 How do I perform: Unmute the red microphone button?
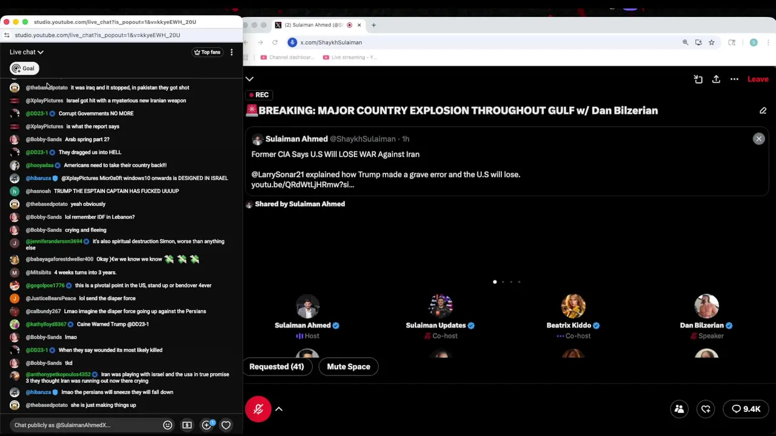click(x=258, y=409)
